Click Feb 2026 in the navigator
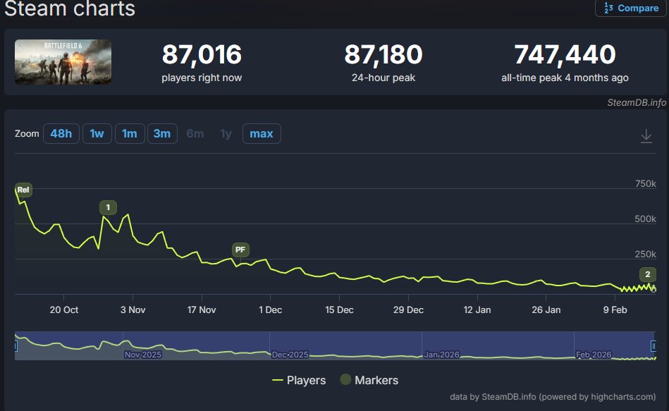Screen dimensions: 669x411 pyautogui.click(x=594, y=355)
